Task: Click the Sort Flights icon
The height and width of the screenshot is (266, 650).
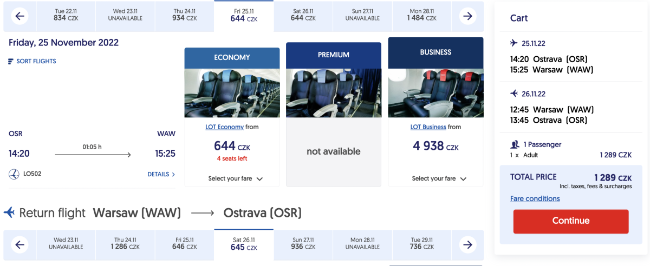Action: click(11, 62)
